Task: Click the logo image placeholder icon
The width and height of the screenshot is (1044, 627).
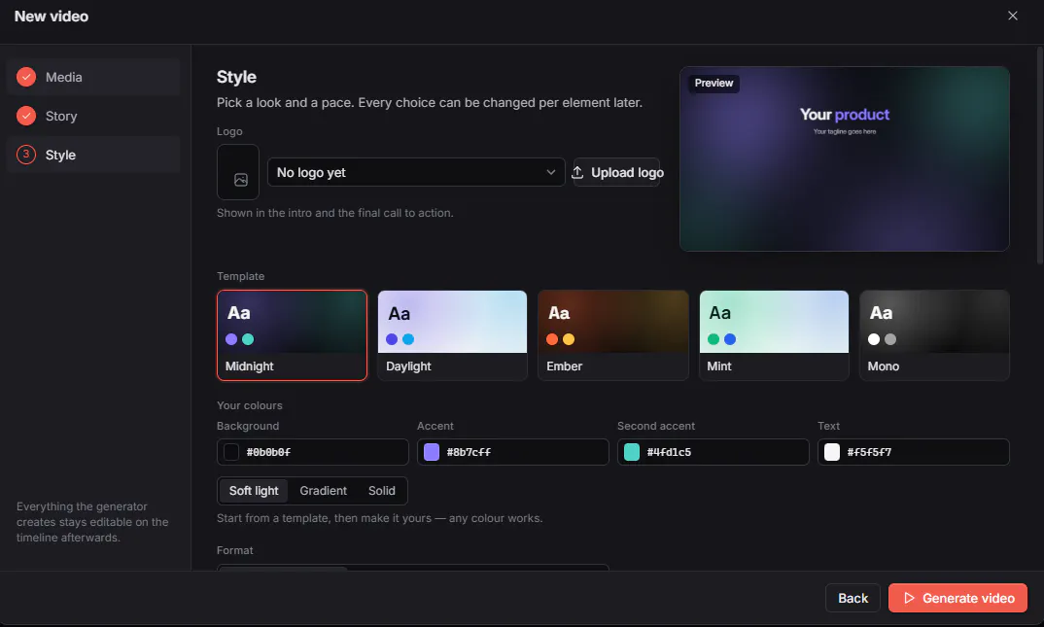Action: tap(240, 180)
